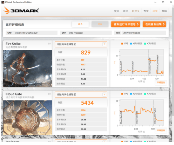Click the Cloud Gate help question mark icon
Image resolution: width=174 pixels, height=145 pixels.
click(104, 94)
